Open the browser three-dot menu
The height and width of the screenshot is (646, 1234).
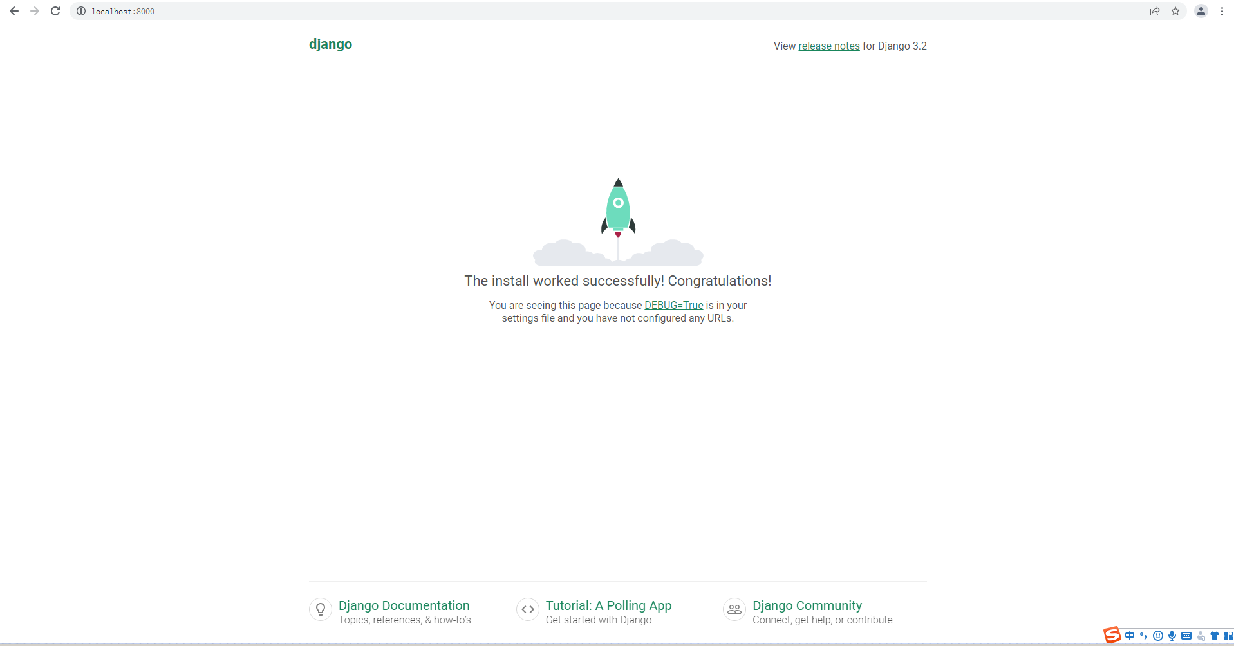click(x=1222, y=11)
